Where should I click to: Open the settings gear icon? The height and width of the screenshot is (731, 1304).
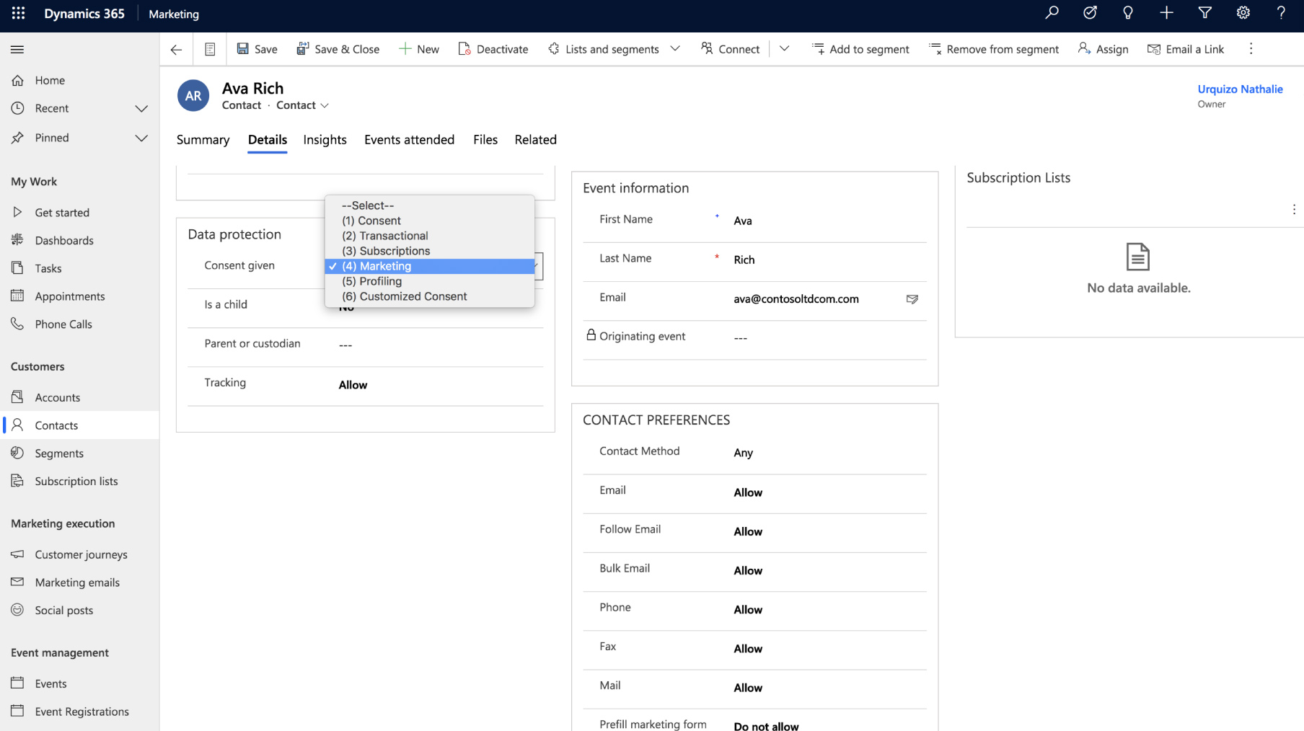point(1243,13)
